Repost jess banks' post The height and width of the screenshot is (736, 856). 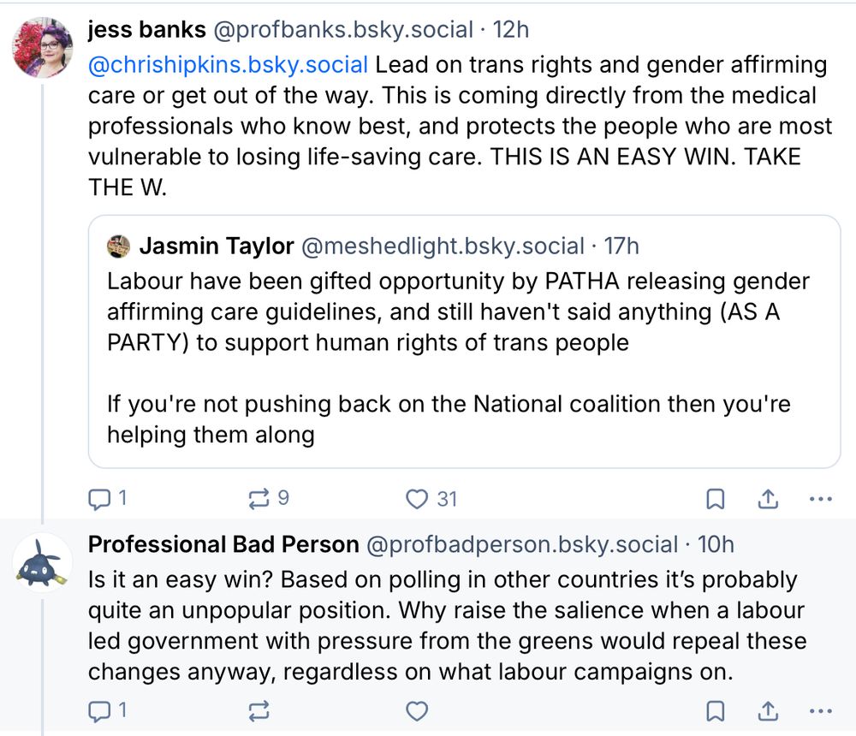pyautogui.click(x=259, y=498)
